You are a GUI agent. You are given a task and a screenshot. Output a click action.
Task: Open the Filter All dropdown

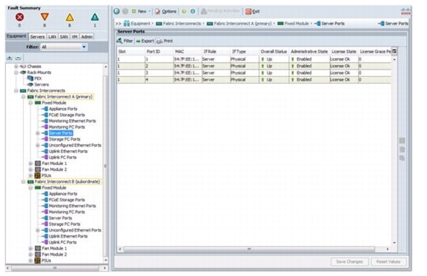[x=64, y=47]
